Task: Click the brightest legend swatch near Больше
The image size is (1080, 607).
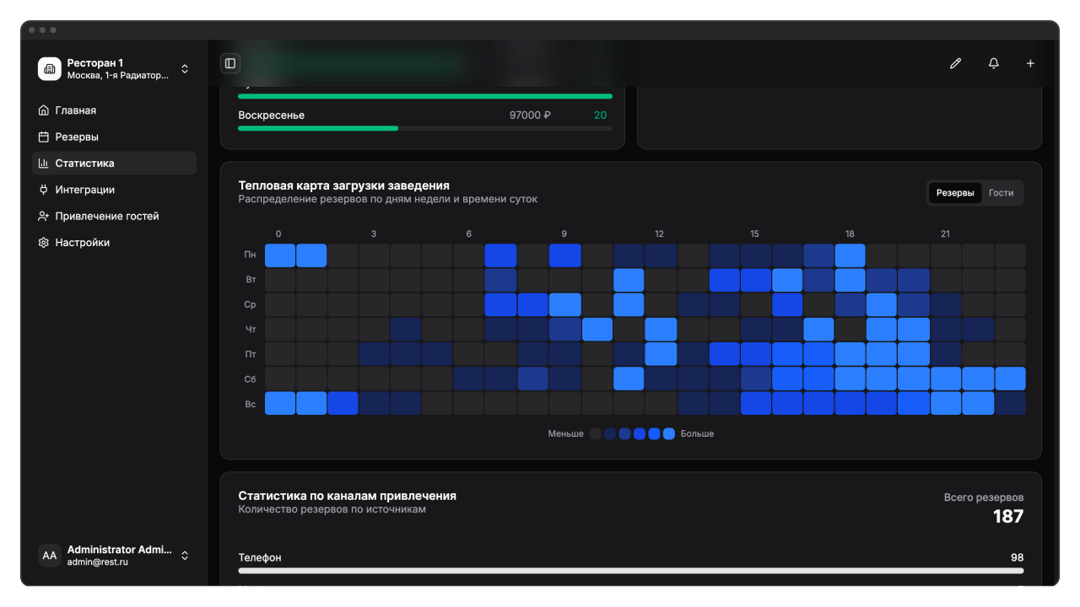Action: [x=669, y=434]
